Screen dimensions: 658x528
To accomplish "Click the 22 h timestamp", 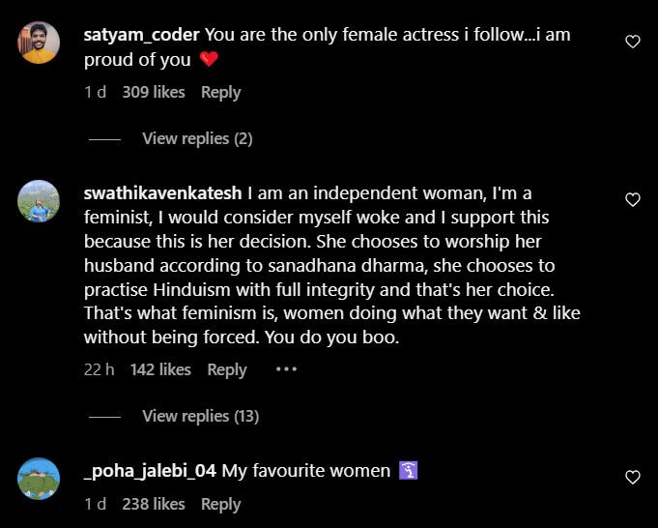I will pos(99,369).
